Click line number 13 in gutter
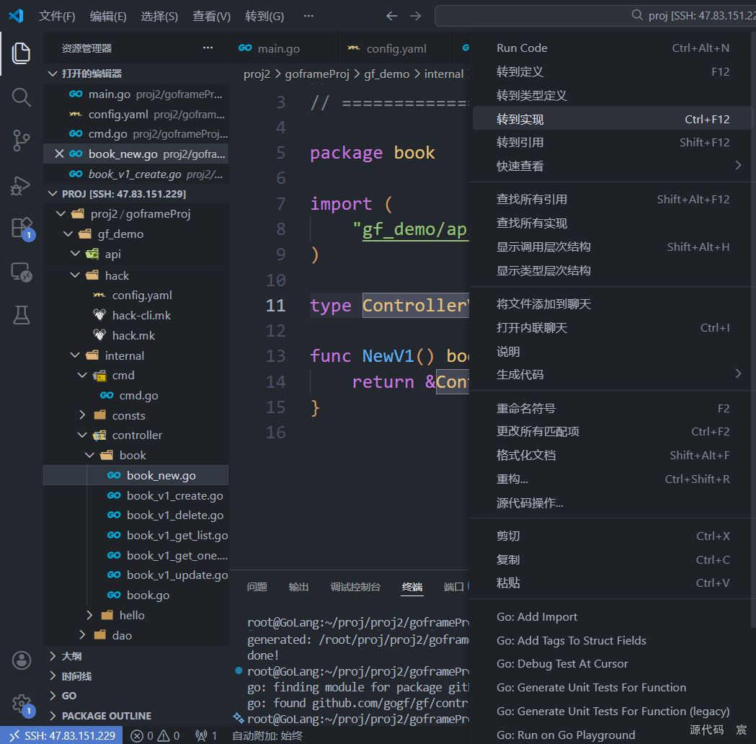Image resolution: width=756 pixels, height=744 pixels. tap(275, 356)
